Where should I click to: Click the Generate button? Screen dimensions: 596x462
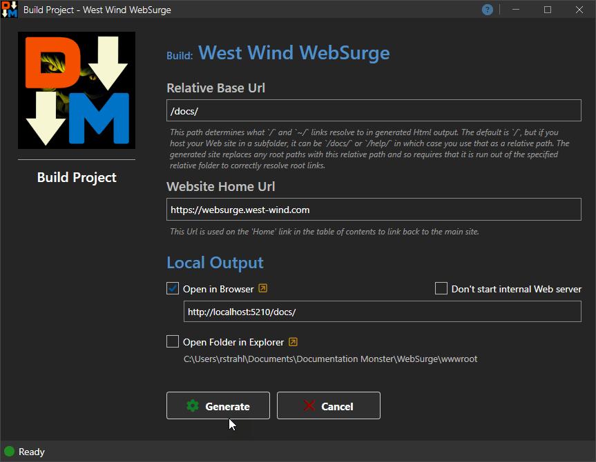(x=218, y=405)
